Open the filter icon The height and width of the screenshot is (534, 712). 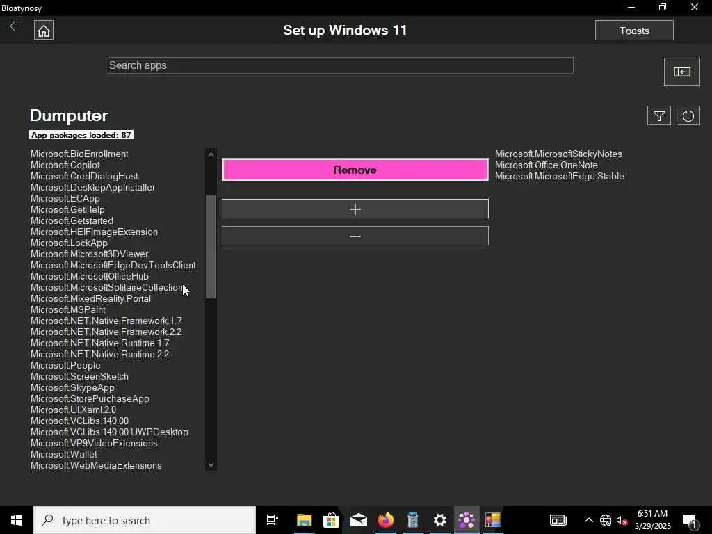[659, 116]
